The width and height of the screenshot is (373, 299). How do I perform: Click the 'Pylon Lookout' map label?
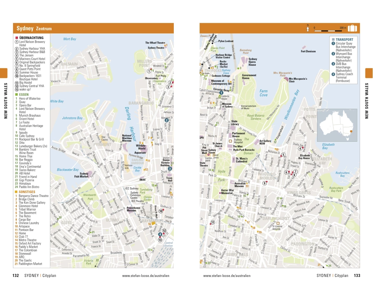click(x=226, y=41)
